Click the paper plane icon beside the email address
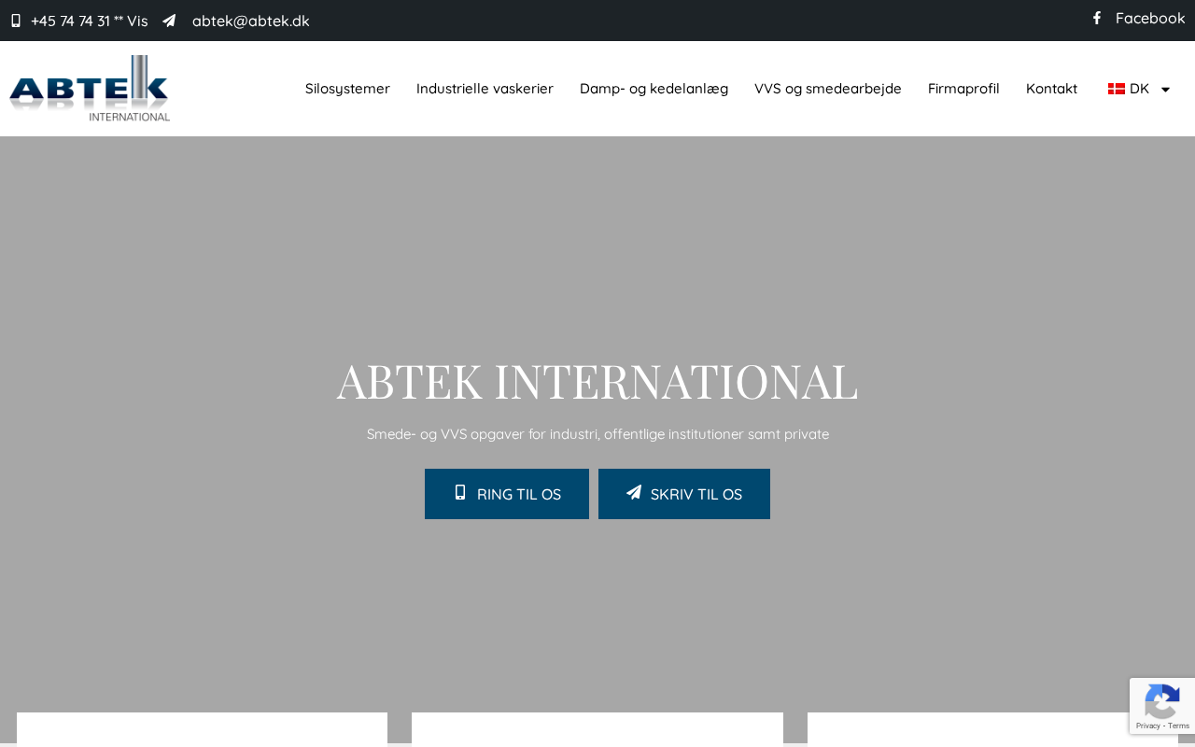Image resolution: width=1195 pixels, height=747 pixels. (169, 21)
